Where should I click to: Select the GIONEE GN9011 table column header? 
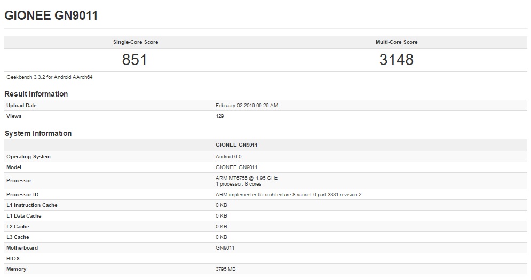pyautogui.click(x=236, y=145)
